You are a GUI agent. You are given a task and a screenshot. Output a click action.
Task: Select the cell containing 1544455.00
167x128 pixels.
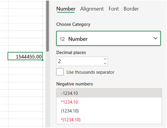tap(25, 56)
